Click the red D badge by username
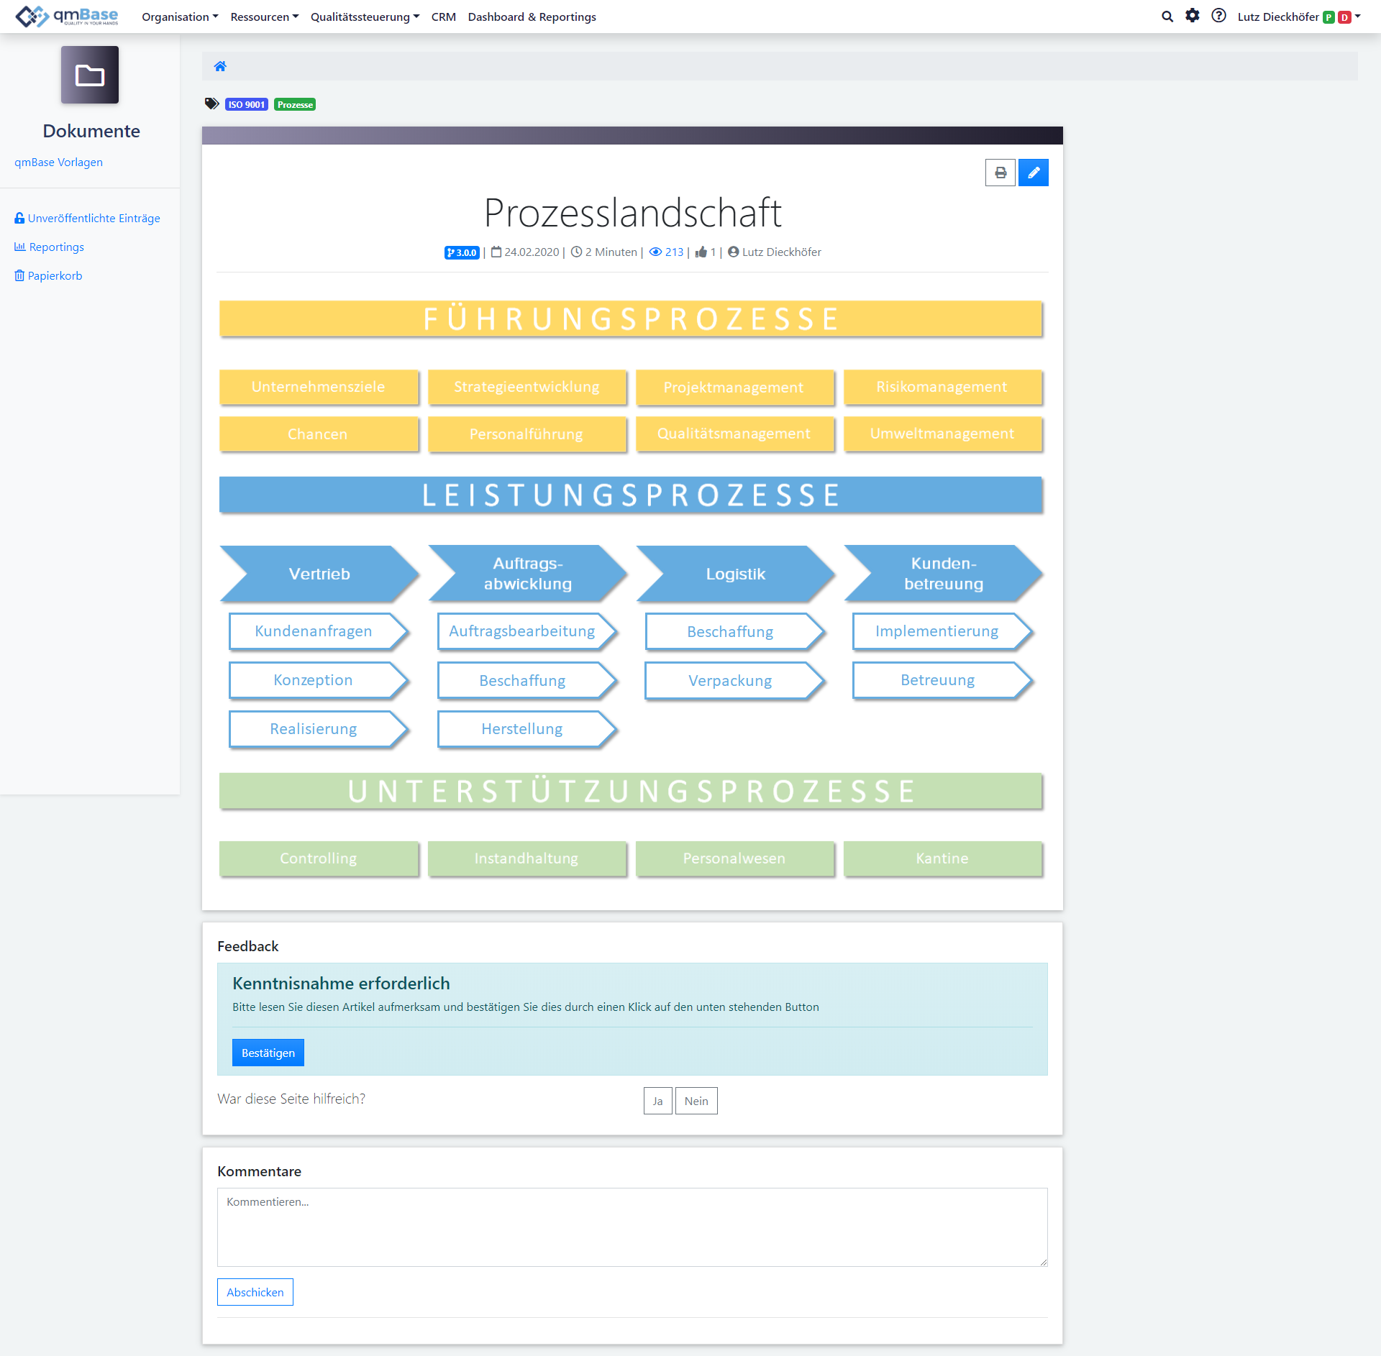The image size is (1381, 1356). [1344, 17]
